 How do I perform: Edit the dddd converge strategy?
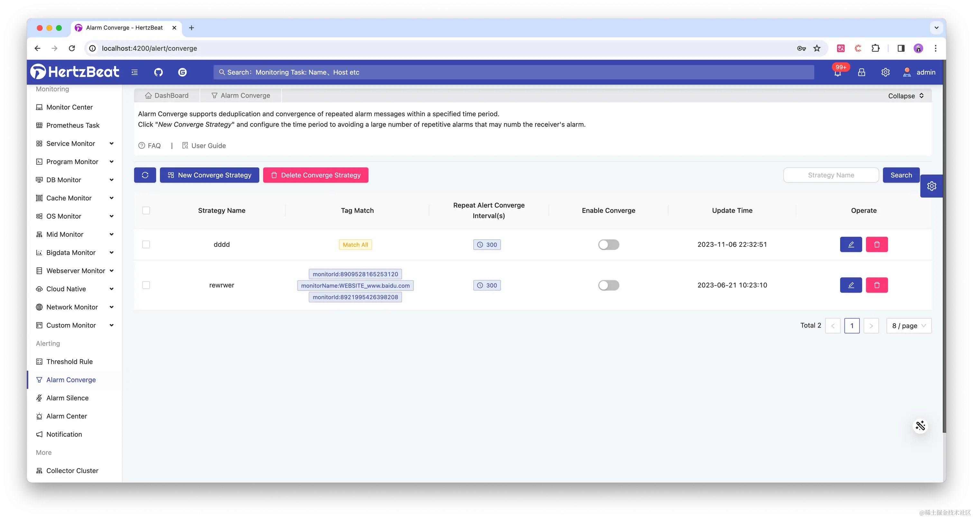851,245
